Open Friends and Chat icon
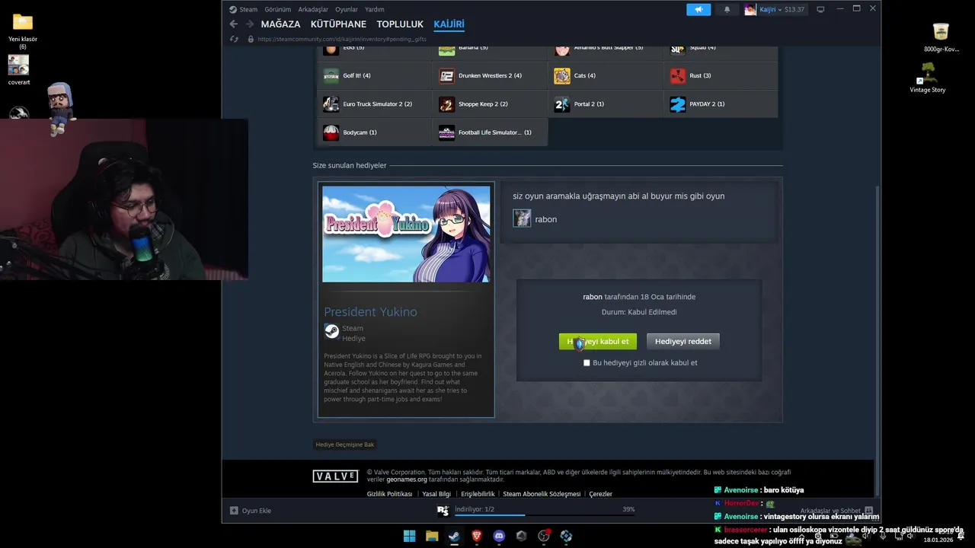This screenshot has height=548, width=975. point(868,511)
